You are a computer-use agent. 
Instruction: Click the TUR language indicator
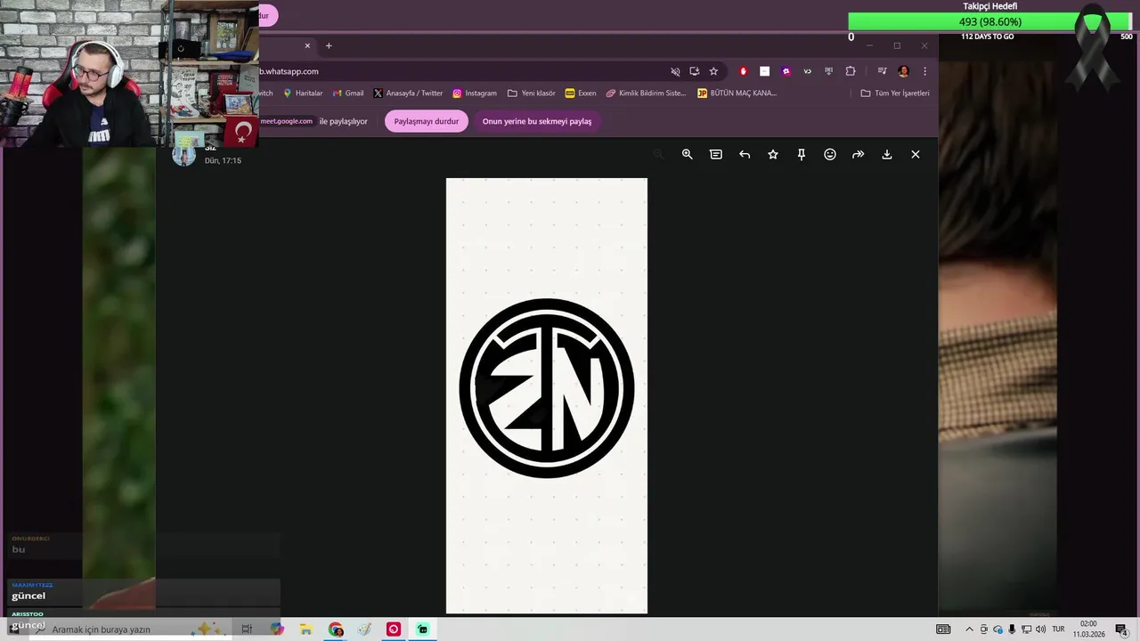pyautogui.click(x=1059, y=629)
